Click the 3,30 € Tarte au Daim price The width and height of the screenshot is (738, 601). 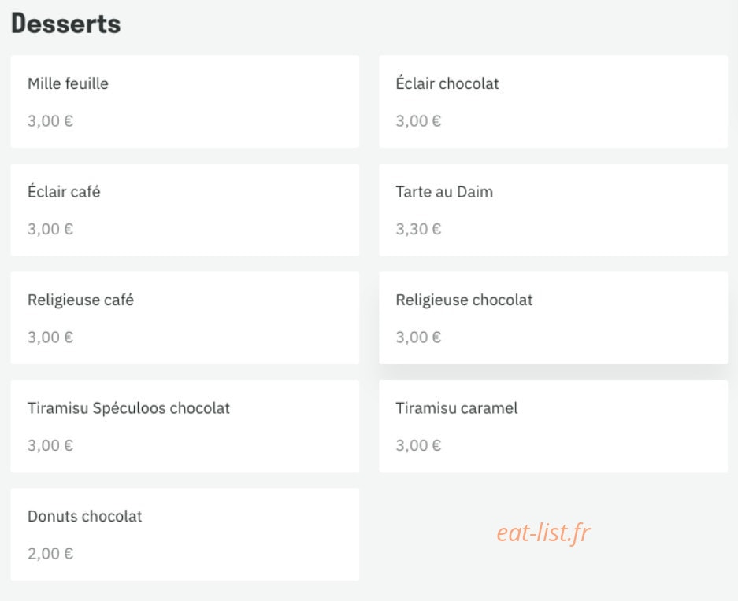tap(418, 229)
